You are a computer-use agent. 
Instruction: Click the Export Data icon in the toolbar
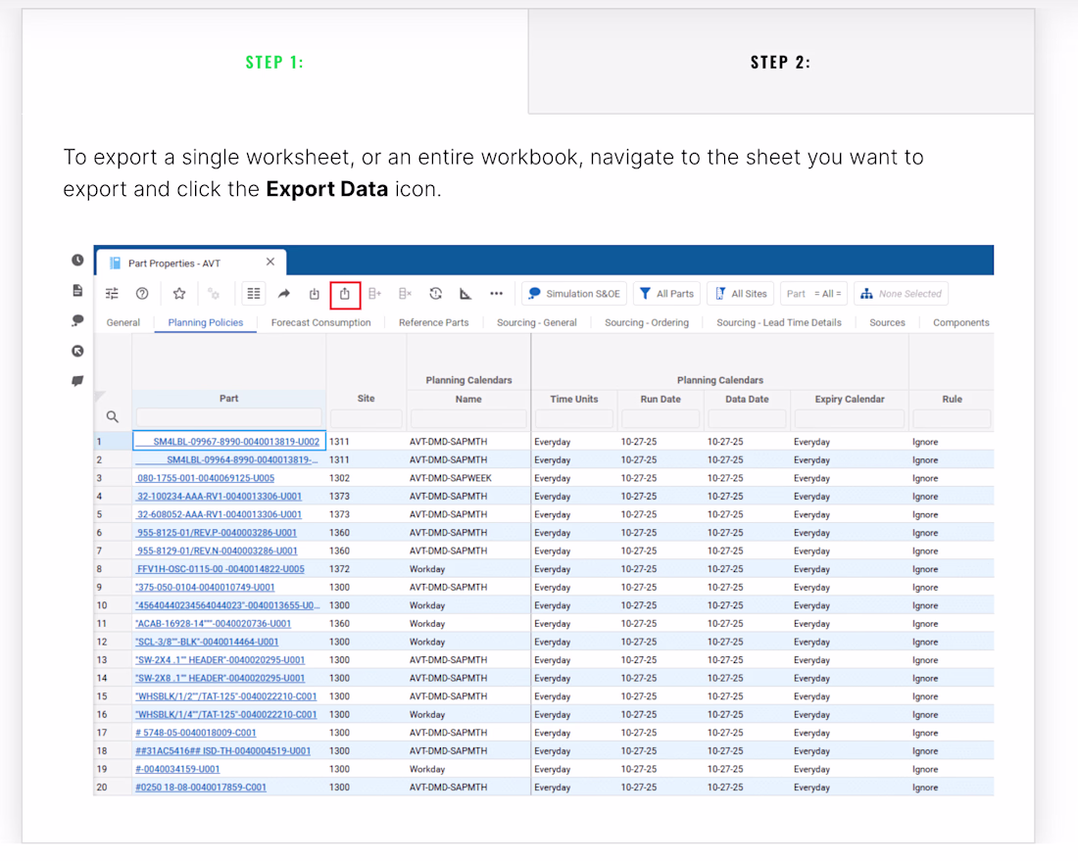pyautogui.click(x=344, y=294)
